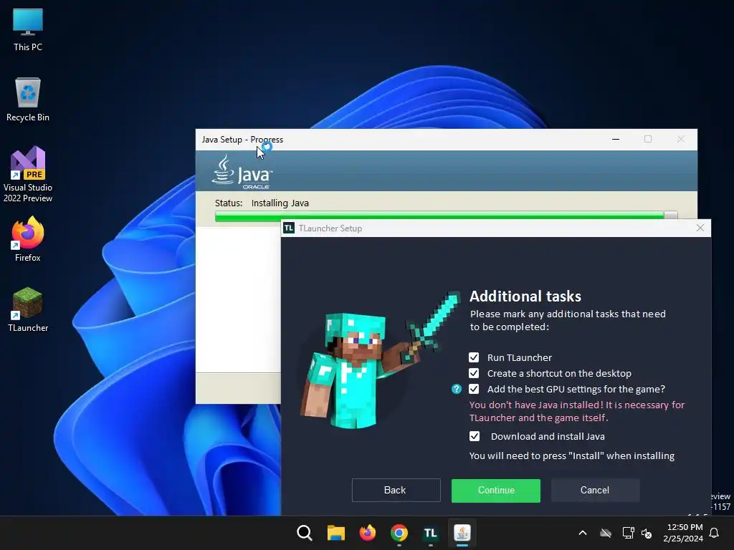This screenshot has width=734, height=550.
Task: Open the notification bell
Action: (x=715, y=533)
